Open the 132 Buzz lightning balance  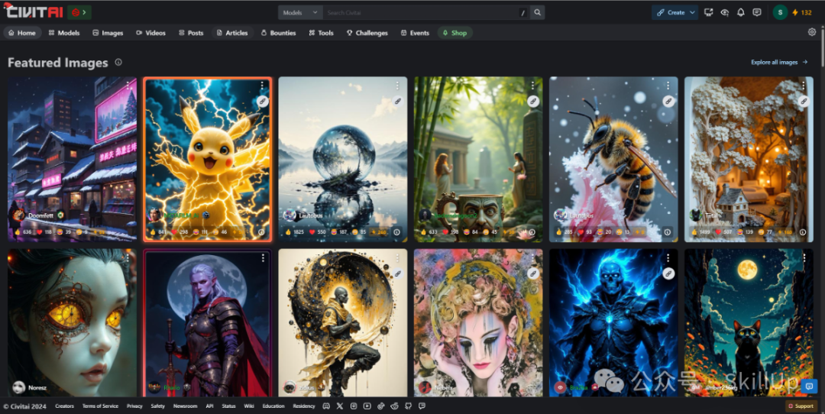coord(802,13)
